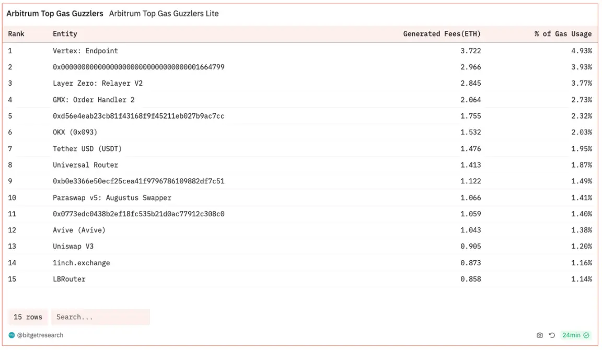Click the 1.87% gas usage value

[x=582, y=165]
